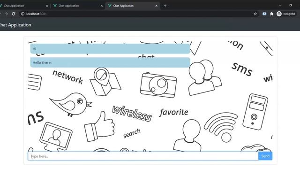Close the second Chat Application tab
This screenshot has width=300, height=169.
tap(102, 6)
